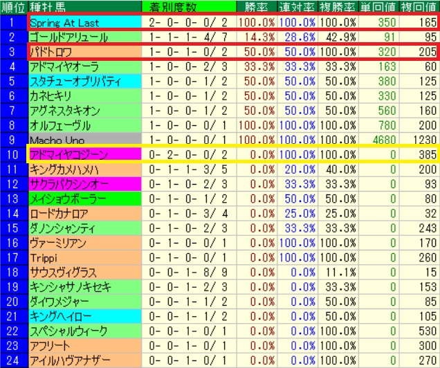Viewport: 440px width, 368px height.
Task: Select the サクラバクシンオー sire name
Action: pyautogui.click(x=69, y=184)
